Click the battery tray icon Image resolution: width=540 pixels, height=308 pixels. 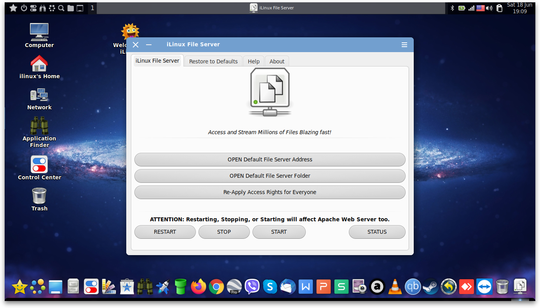click(462, 8)
